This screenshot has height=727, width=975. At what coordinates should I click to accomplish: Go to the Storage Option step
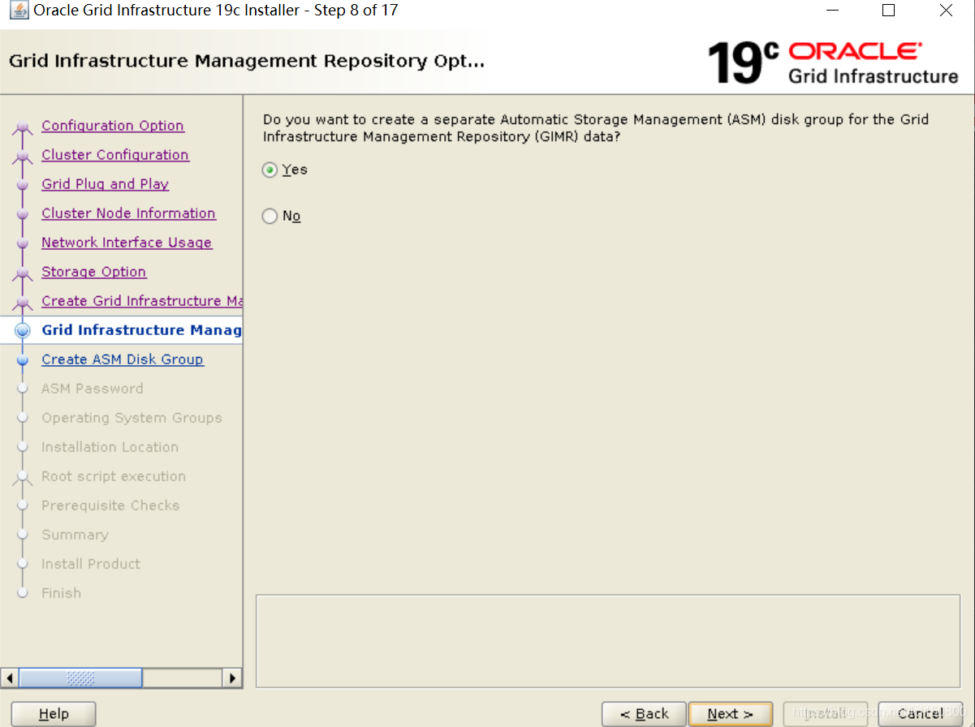coord(94,272)
